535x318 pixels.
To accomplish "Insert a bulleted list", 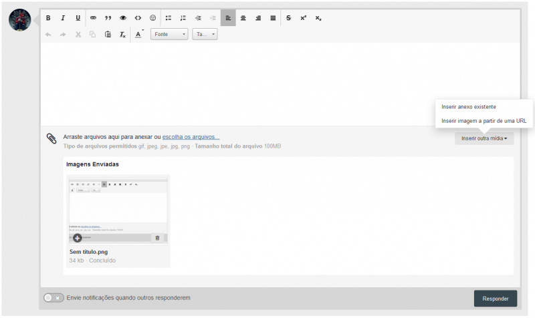I will click(x=169, y=18).
